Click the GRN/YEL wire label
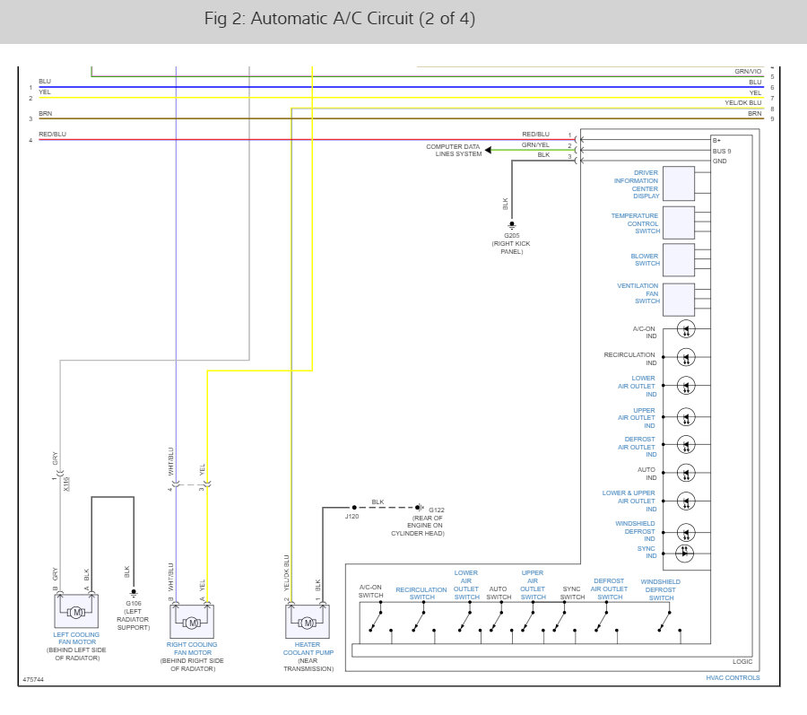Viewport: 807px width, 715px height. click(x=535, y=145)
